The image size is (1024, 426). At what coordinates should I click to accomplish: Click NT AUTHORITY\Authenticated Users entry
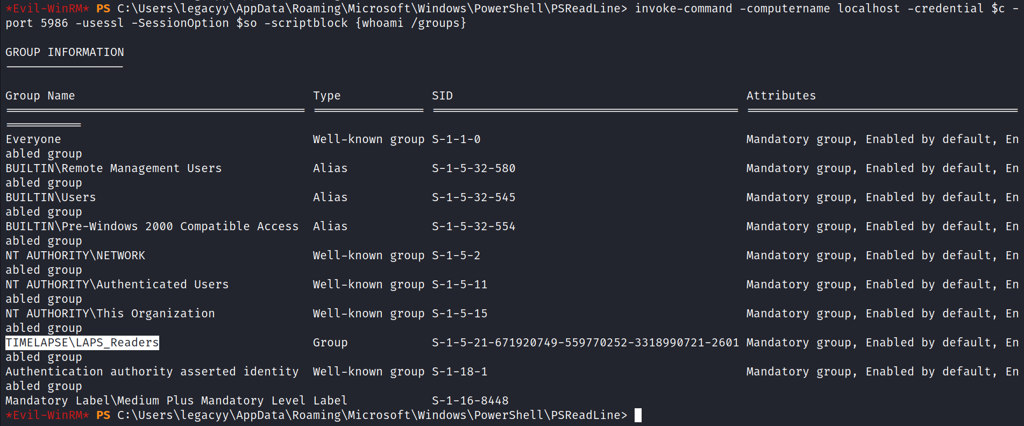117,285
